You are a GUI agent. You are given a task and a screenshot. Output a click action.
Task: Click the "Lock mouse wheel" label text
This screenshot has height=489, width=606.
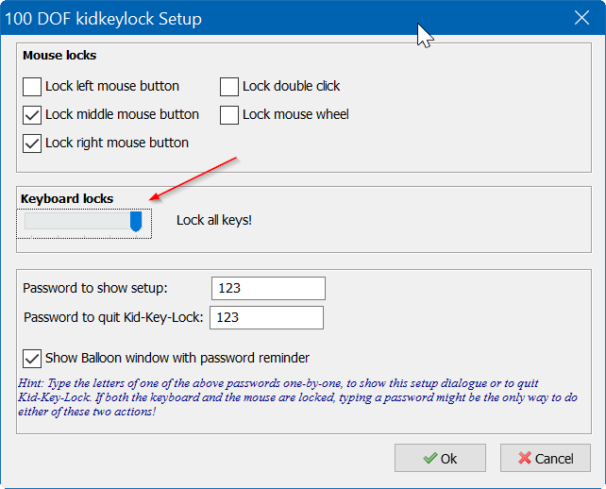[295, 115]
